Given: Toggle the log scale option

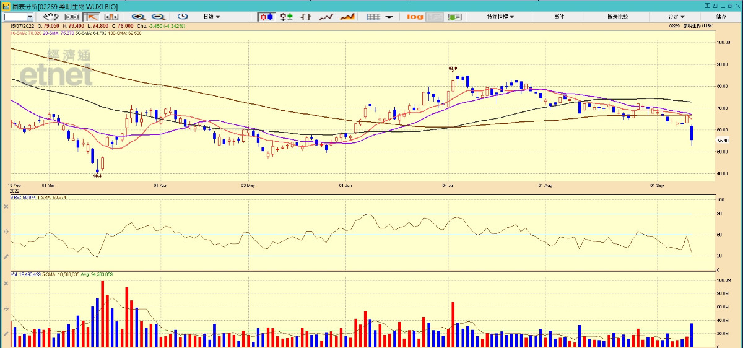Looking at the screenshot, I should click(415, 17).
